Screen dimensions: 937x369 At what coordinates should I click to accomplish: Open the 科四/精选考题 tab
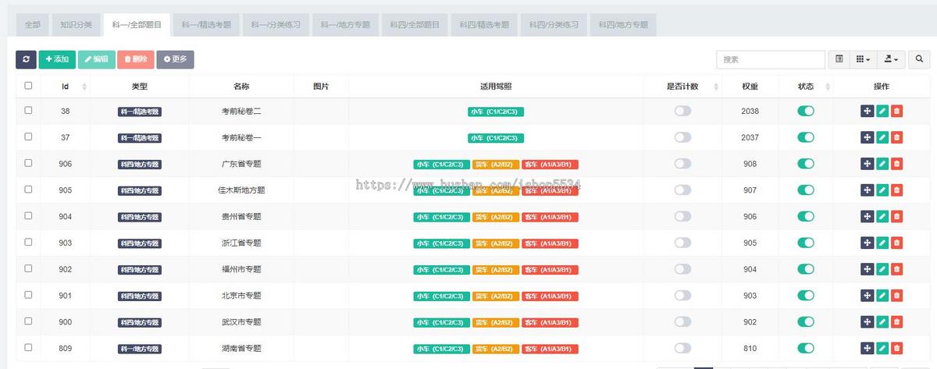[484, 24]
